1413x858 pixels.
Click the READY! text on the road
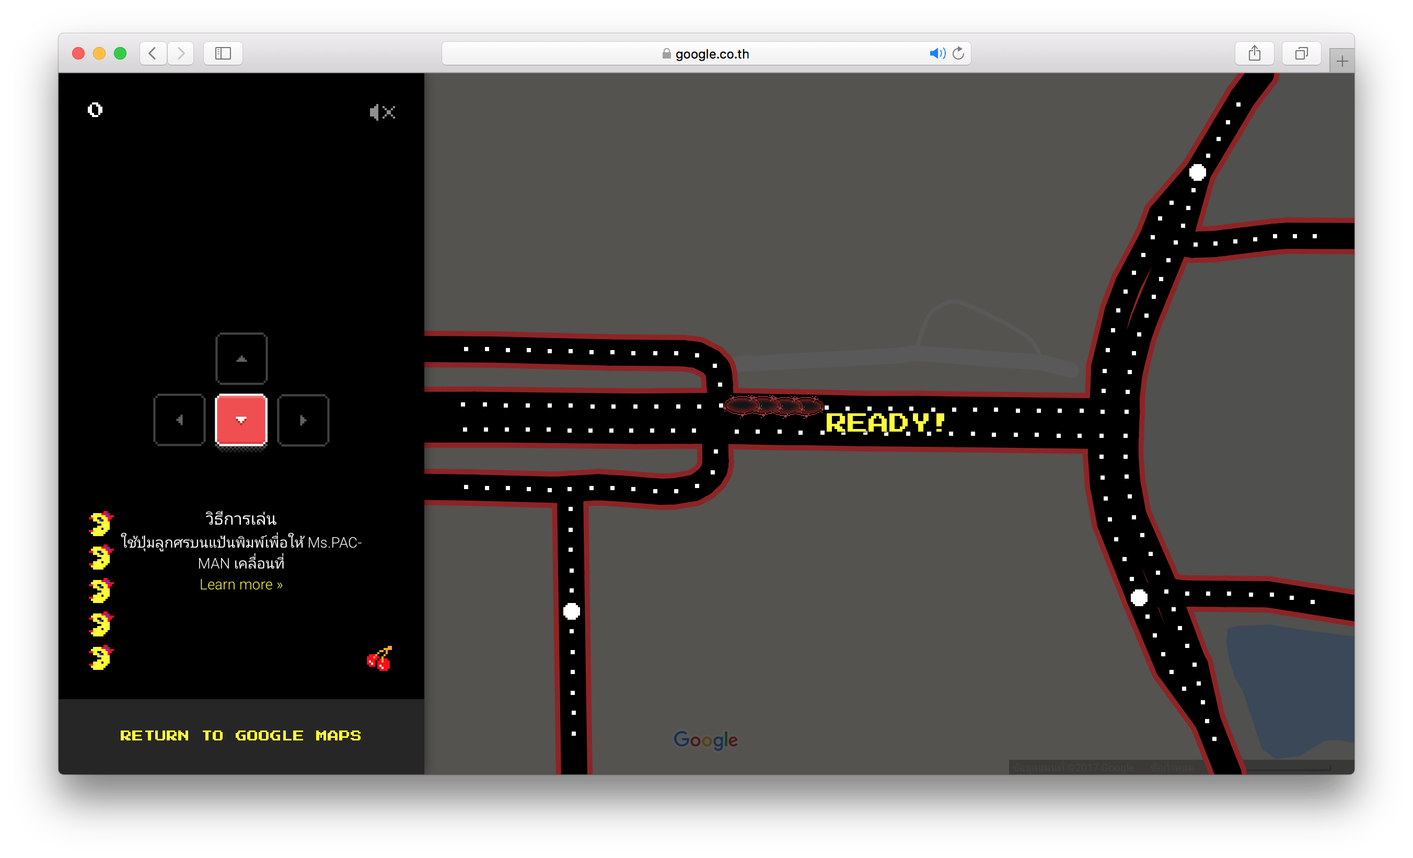[x=884, y=423]
